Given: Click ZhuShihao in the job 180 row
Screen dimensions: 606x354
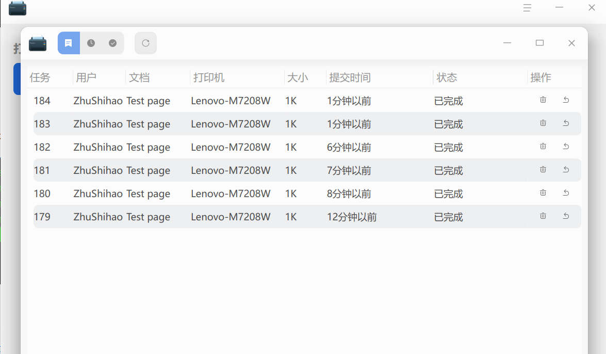Looking at the screenshot, I should (98, 194).
